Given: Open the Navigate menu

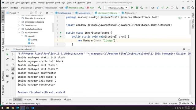Looking at the screenshot, I should coord(25,3).
